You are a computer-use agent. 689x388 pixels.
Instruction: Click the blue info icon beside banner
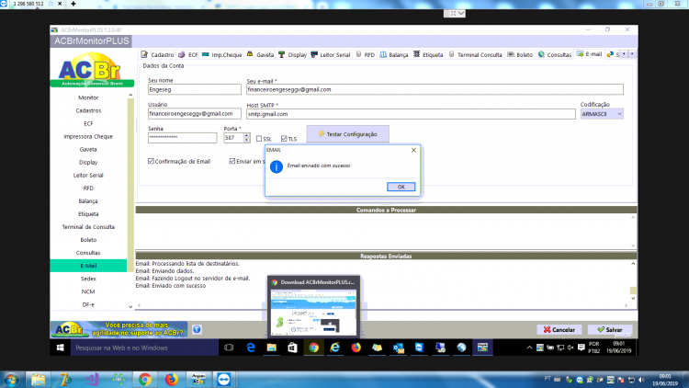pyautogui.click(x=197, y=329)
